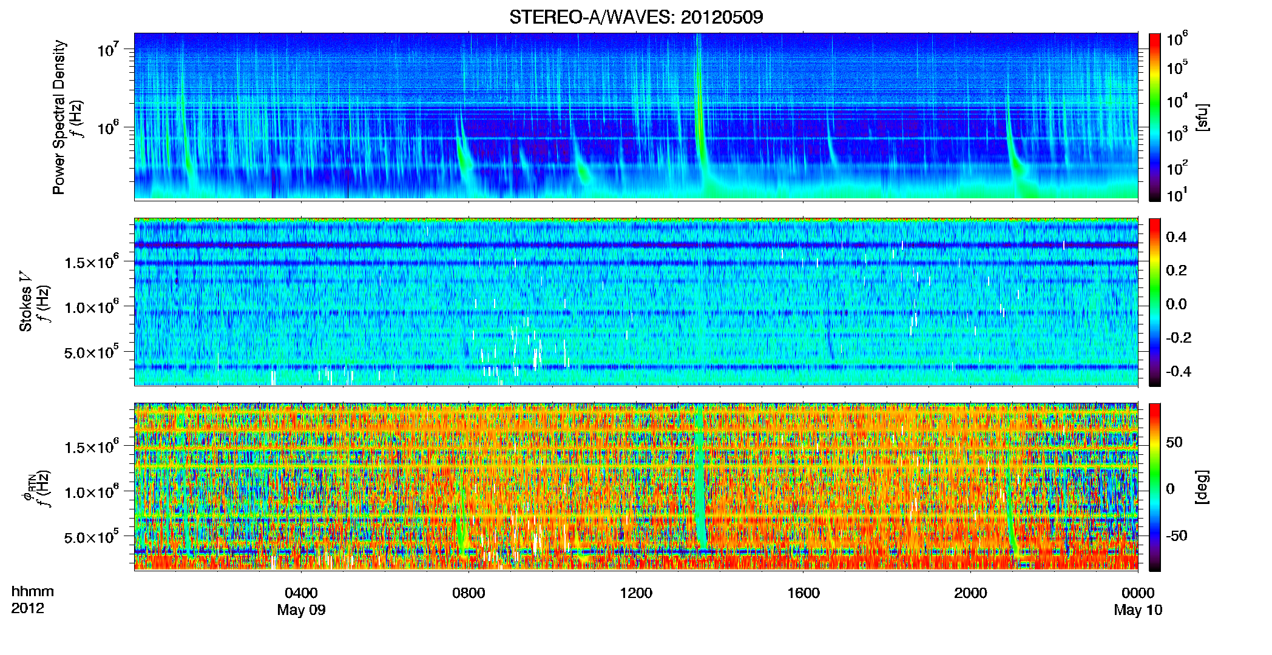
Task: Click the -50 value on the degrees color bar
Action: click(1177, 536)
